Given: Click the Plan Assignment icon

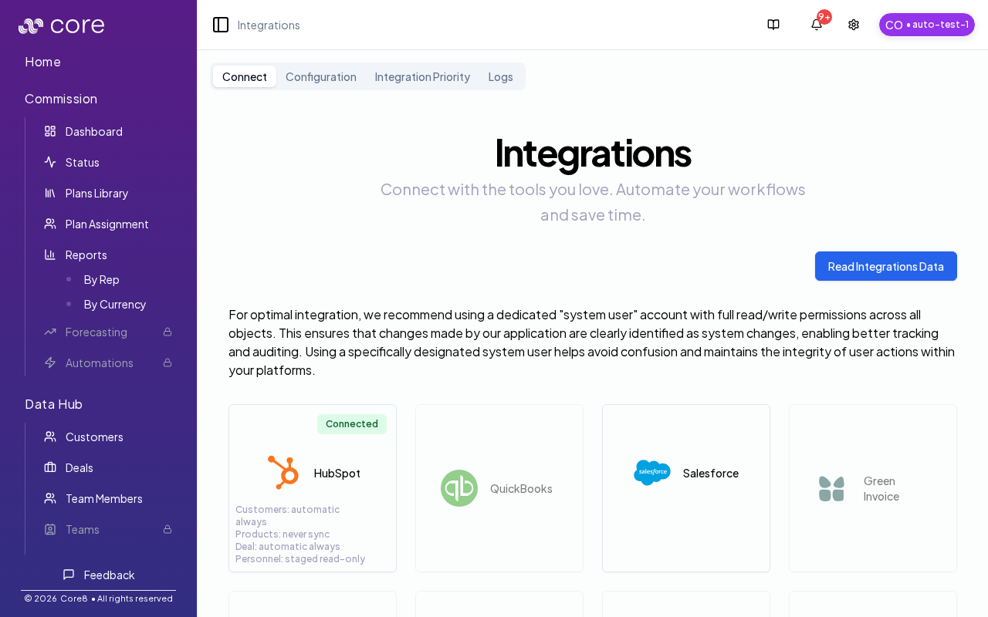Looking at the screenshot, I should tap(50, 224).
